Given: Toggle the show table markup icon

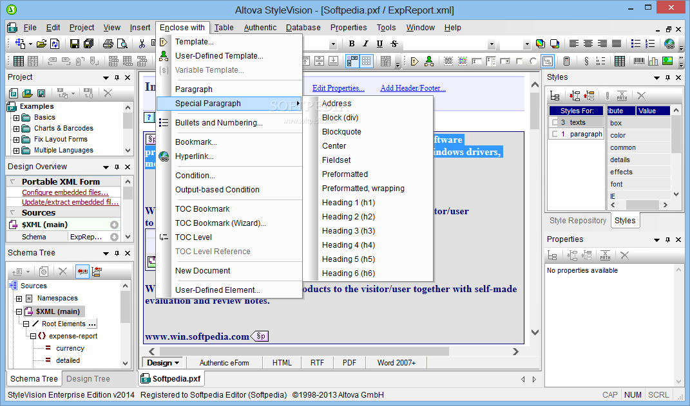Looking at the screenshot, I should (x=352, y=61).
